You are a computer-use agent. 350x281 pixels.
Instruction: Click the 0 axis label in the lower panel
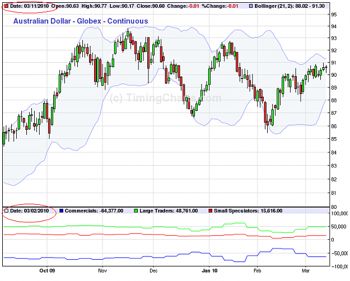tap(333, 240)
